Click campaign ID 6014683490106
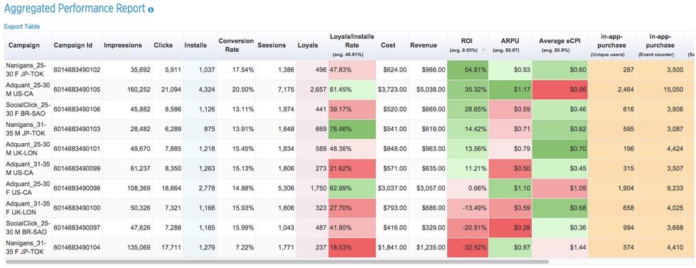 (77, 109)
